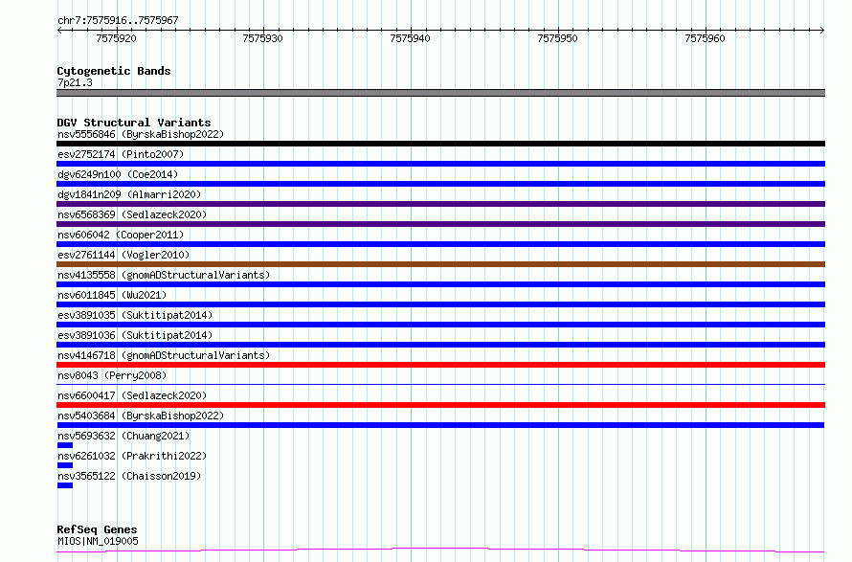Click the blue esv3891035 variant bar
This screenshot has width=852, height=562.
coord(440,325)
